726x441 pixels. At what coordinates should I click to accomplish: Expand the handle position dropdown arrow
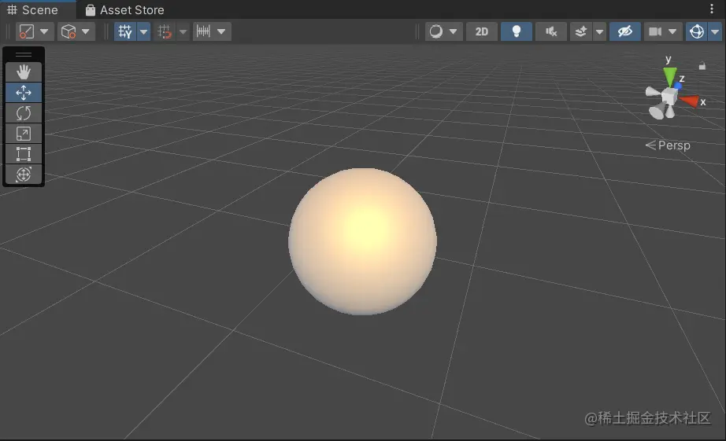click(44, 31)
